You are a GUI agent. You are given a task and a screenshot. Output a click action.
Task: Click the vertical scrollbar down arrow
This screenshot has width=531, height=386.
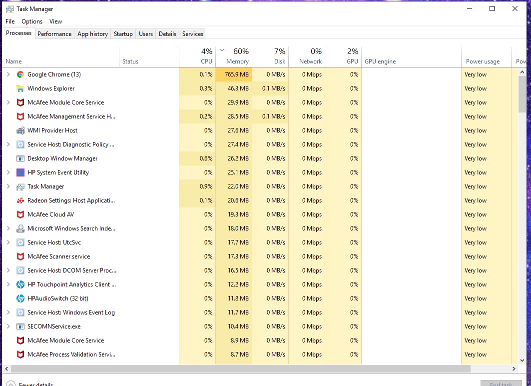(x=522, y=360)
